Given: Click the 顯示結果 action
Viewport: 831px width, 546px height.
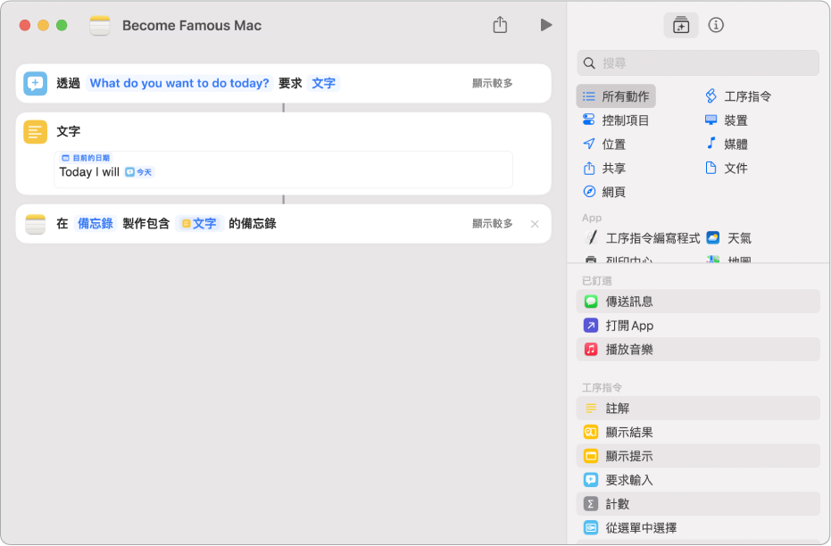Looking at the screenshot, I should (x=698, y=432).
